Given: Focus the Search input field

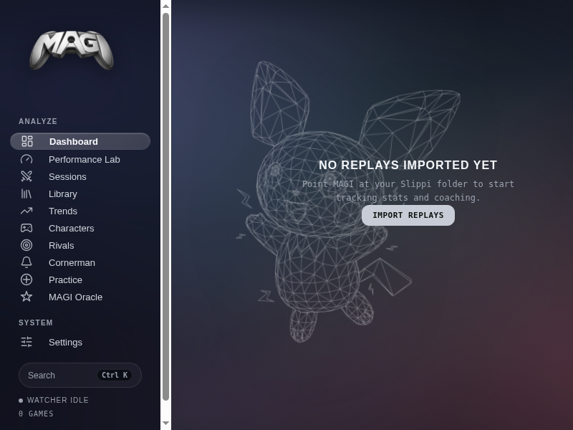Looking at the screenshot, I should pos(80,375).
